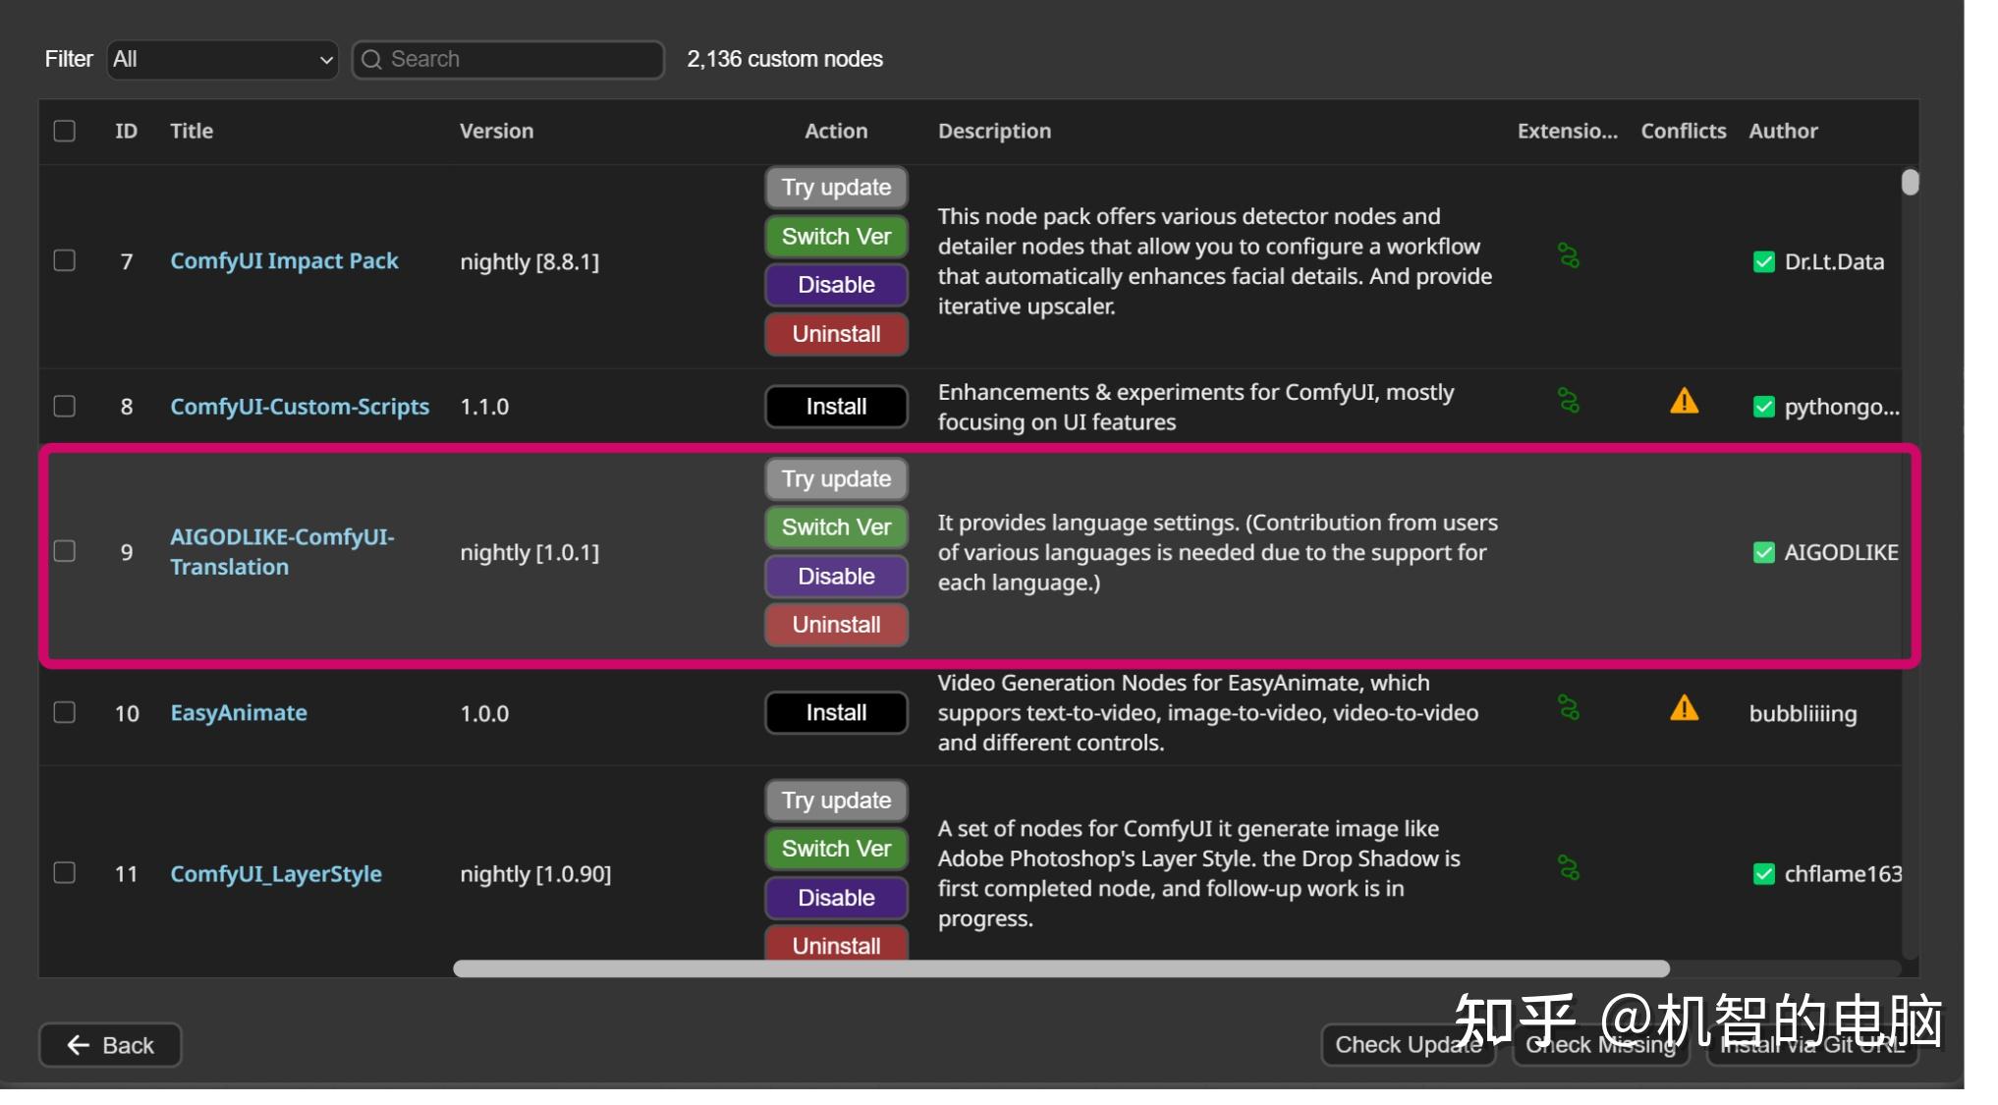This screenshot has width=1998, height=1105.
Task: Click the green extension icon for EasyAnimate
Action: coord(1569,708)
